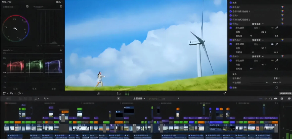Open the color inspector for 色轮 3

282,56
